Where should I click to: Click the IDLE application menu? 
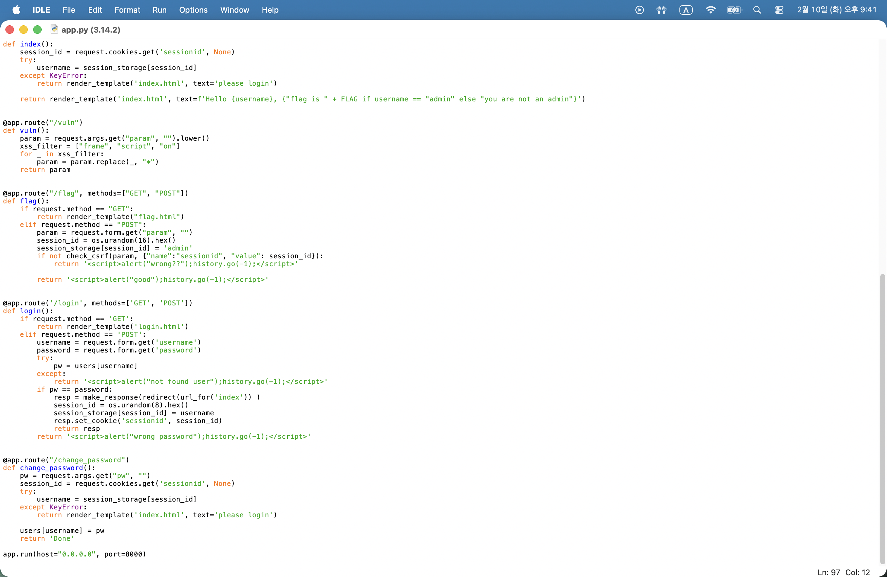(41, 10)
